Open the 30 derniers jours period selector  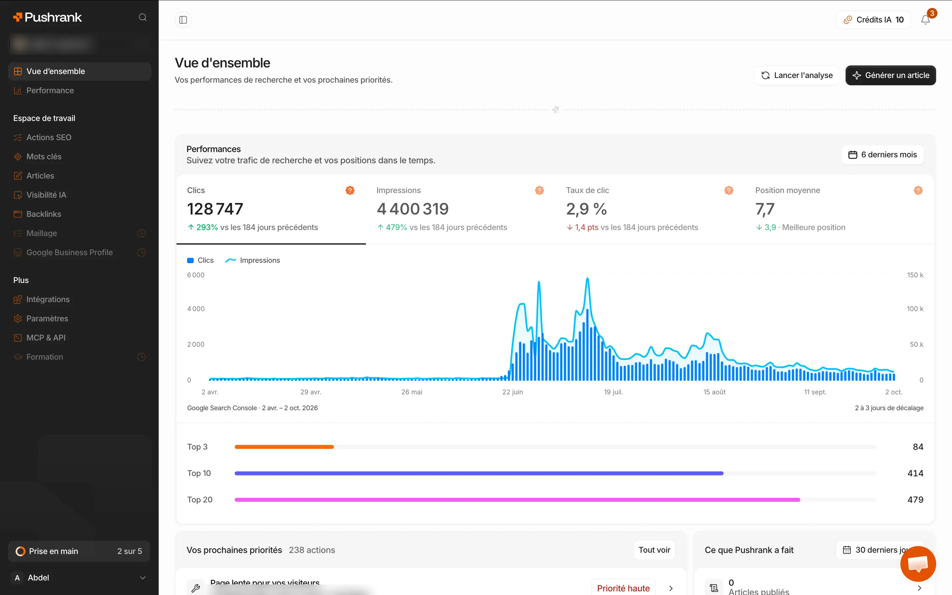(879, 550)
